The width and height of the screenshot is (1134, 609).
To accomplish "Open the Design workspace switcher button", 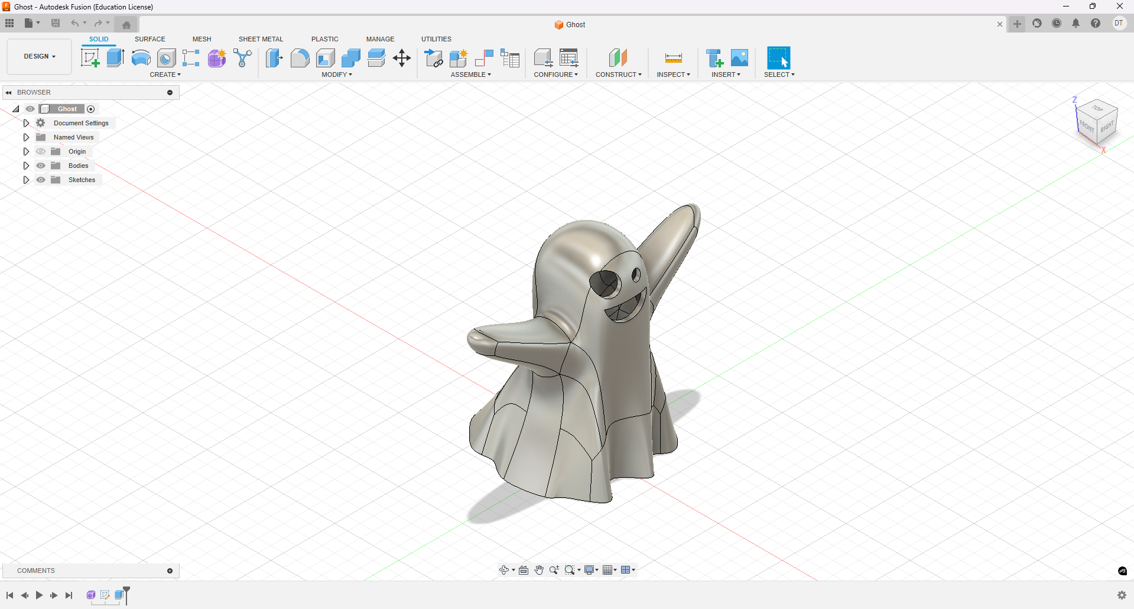I will pyautogui.click(x=38, y=56).
